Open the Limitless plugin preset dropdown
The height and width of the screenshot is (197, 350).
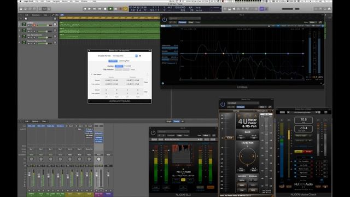(x=185, y=18)
